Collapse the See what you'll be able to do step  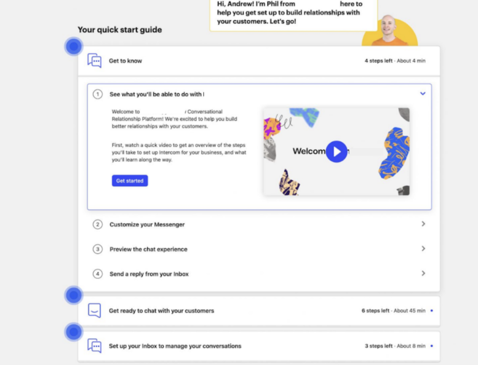423,94
